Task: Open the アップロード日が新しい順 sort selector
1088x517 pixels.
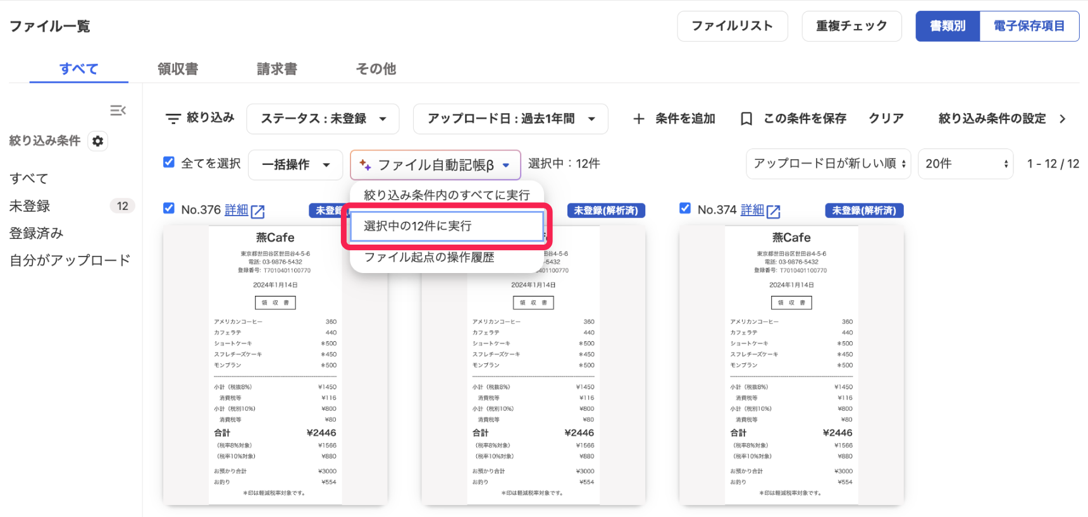Action: tap(829, 164)
